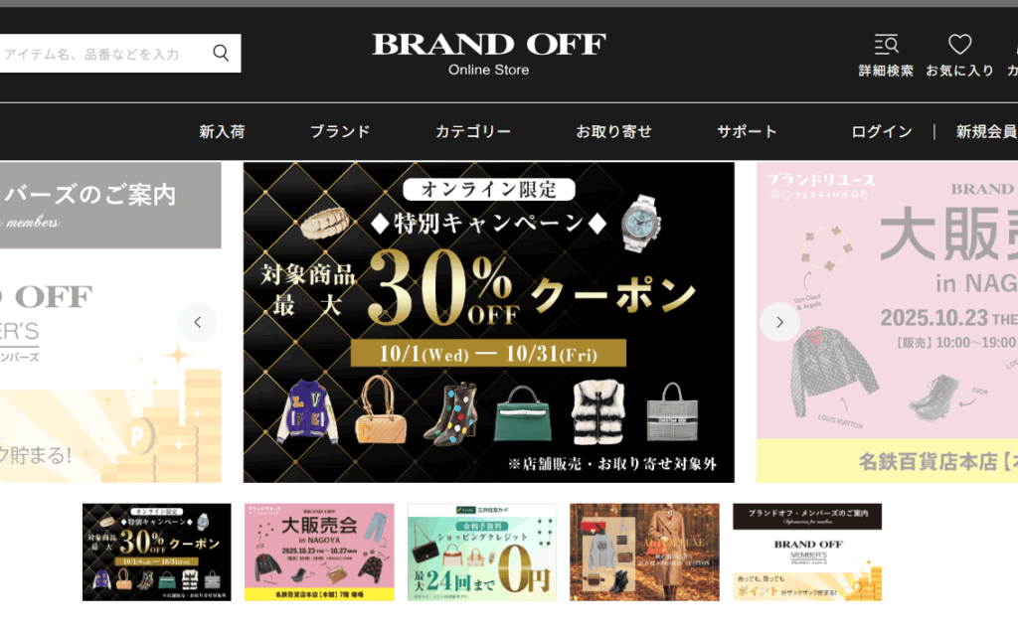This screenshot has height=636, width=1018.
Task: Select the autumn fashion photo thumbnail
Action: click(x=644, y=553)
